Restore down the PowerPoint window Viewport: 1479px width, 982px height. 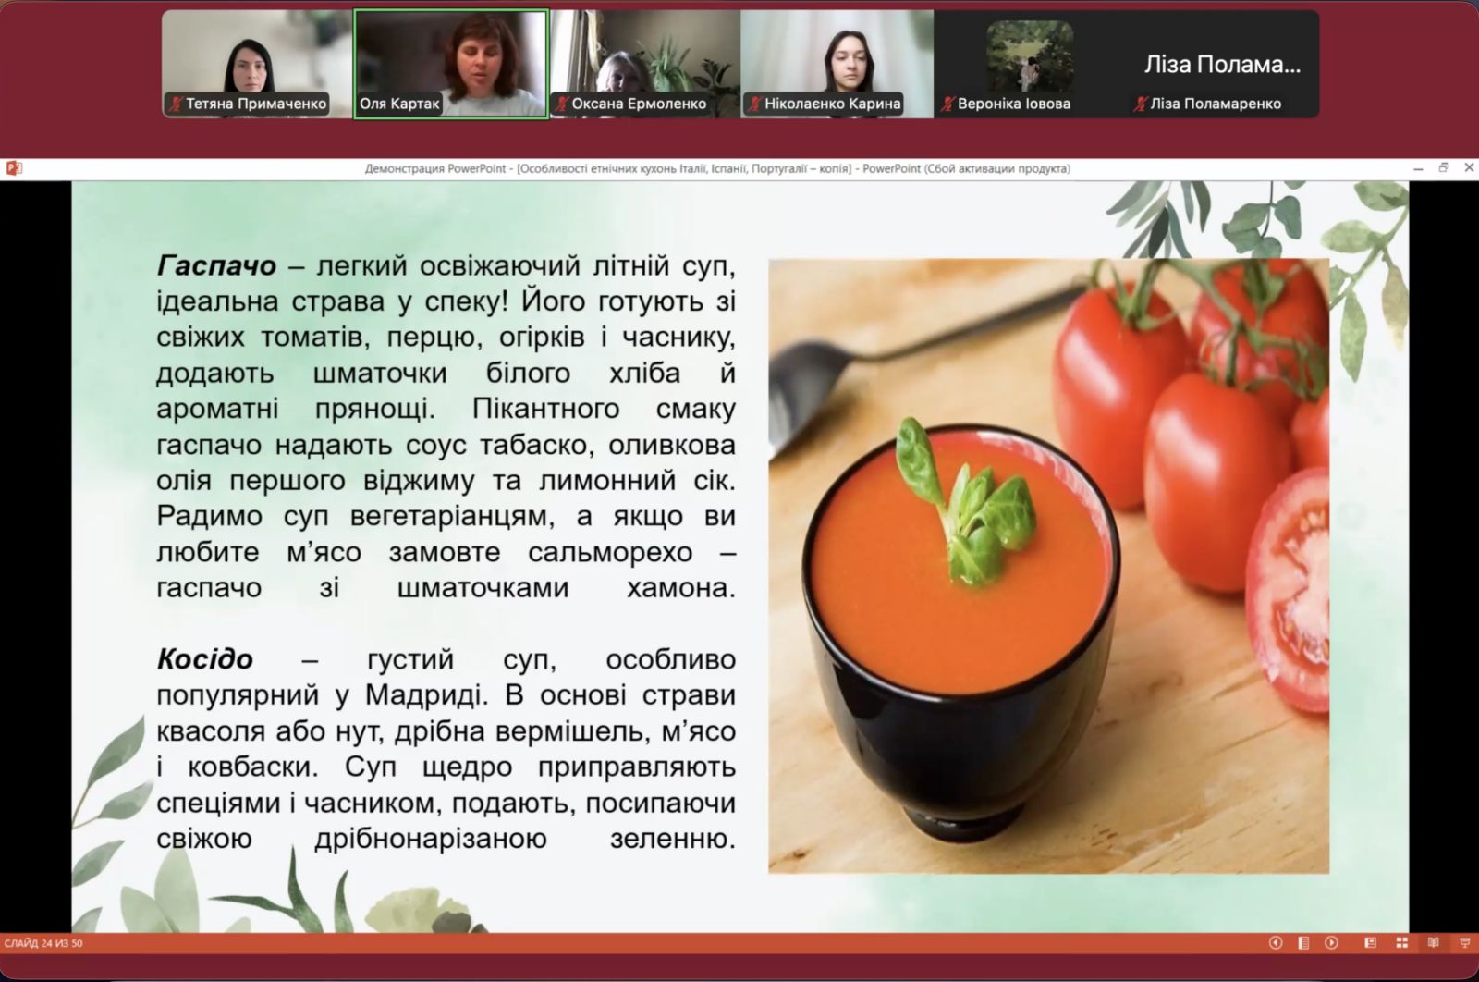1444,168
